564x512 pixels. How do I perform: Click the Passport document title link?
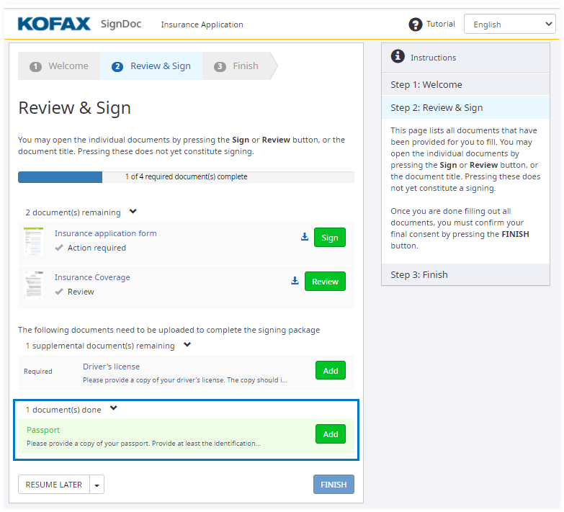tap(43, 430)
